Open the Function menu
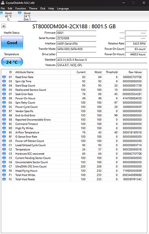Image resolution: width=149 pixels, height=234 pixels. coord(21,9)
